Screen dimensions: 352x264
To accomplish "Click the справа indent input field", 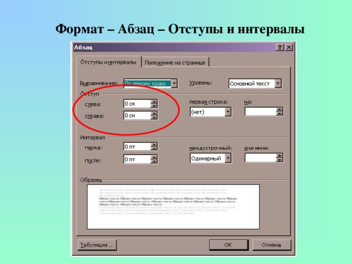I will click(x=137, y=116).
